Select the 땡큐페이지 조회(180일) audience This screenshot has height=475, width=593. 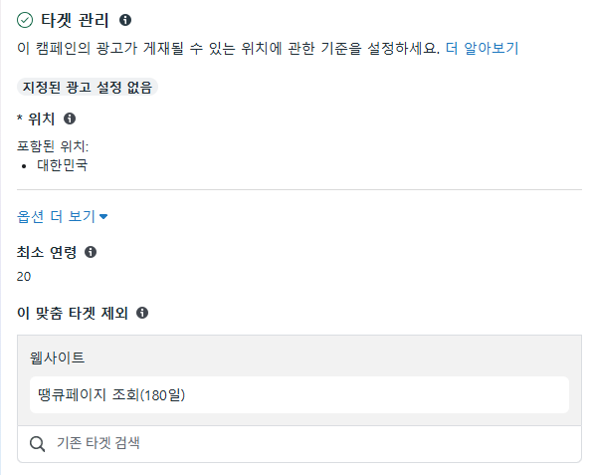299,394
